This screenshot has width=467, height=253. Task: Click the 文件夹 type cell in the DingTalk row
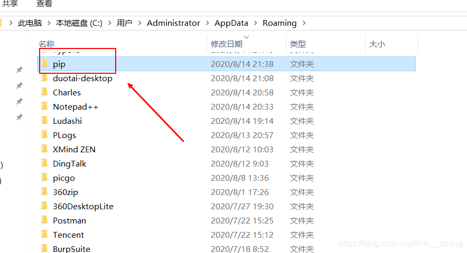(x=302, y=163)
